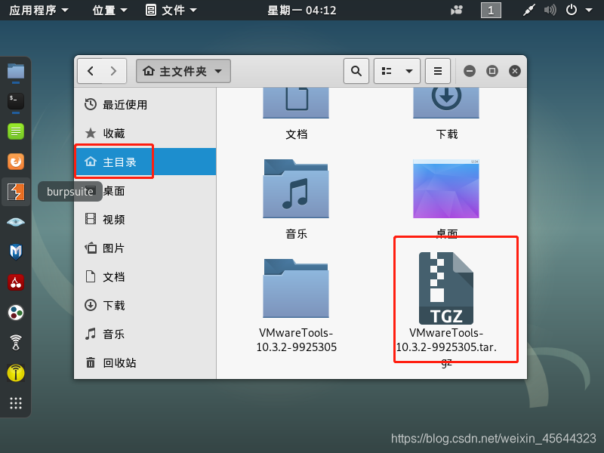
Task: Launch the Terminal from dock
Action: pyautogui.click(x=16, y=101)
